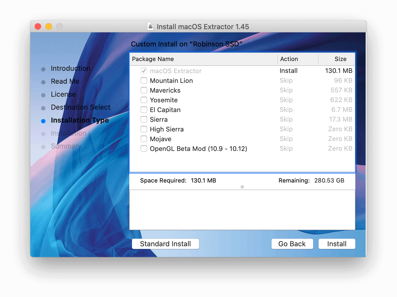Grab the split-pane divider handle dot
This screenshot has height=297, width=397.
click(242, 187)
